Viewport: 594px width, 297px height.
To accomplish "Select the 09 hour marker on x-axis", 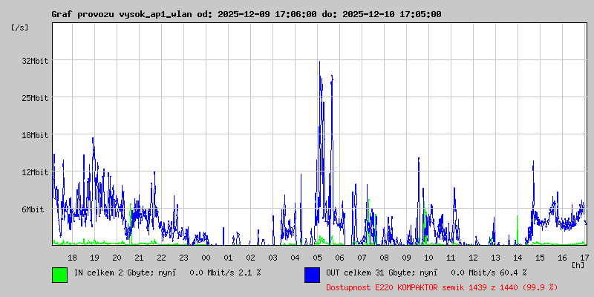I will 406,258.
